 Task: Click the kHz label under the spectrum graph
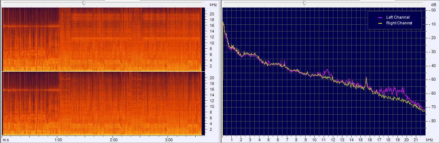[x=429, y=140]
